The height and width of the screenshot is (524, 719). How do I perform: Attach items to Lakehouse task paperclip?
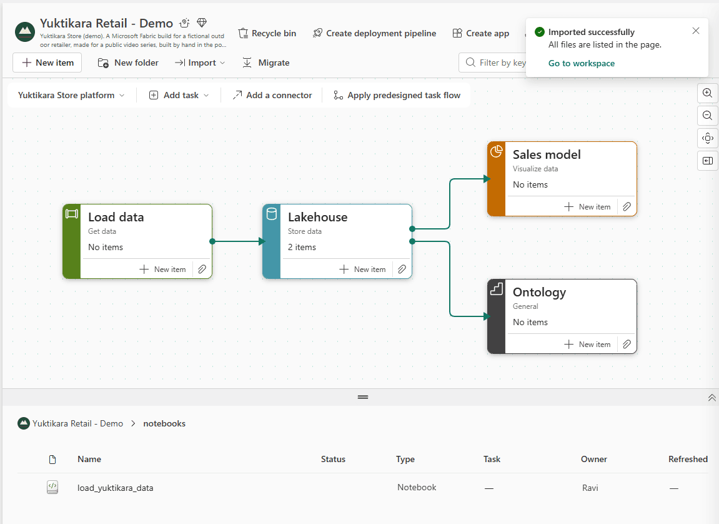[402, 270]
